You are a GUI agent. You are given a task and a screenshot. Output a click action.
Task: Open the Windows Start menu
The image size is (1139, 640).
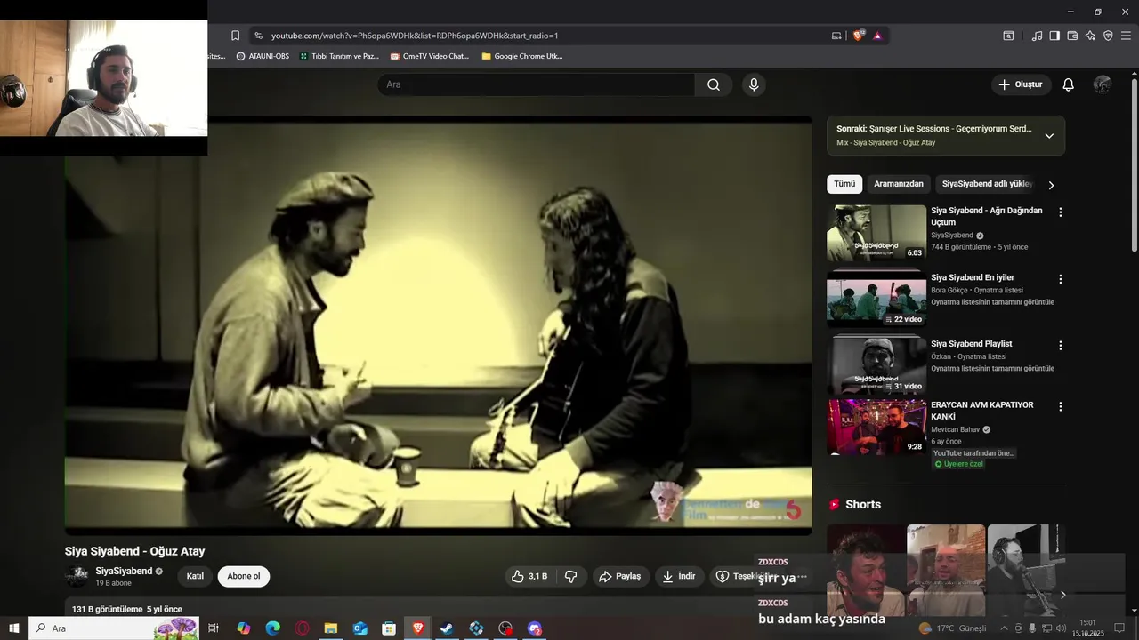(14, 628)
